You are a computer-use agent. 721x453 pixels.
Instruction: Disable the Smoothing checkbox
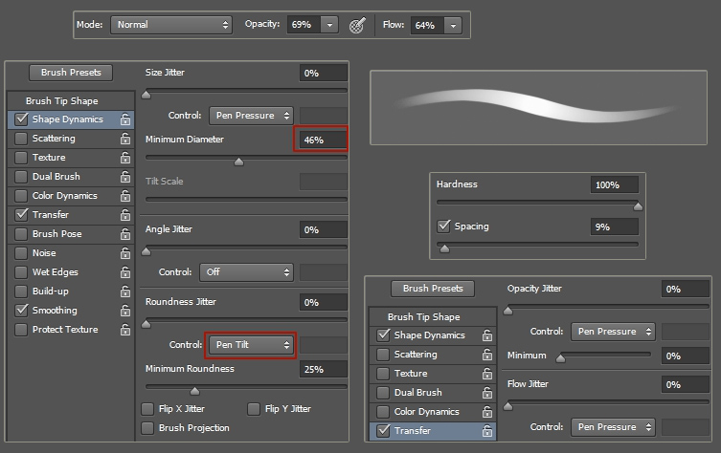tap(21, 311)
